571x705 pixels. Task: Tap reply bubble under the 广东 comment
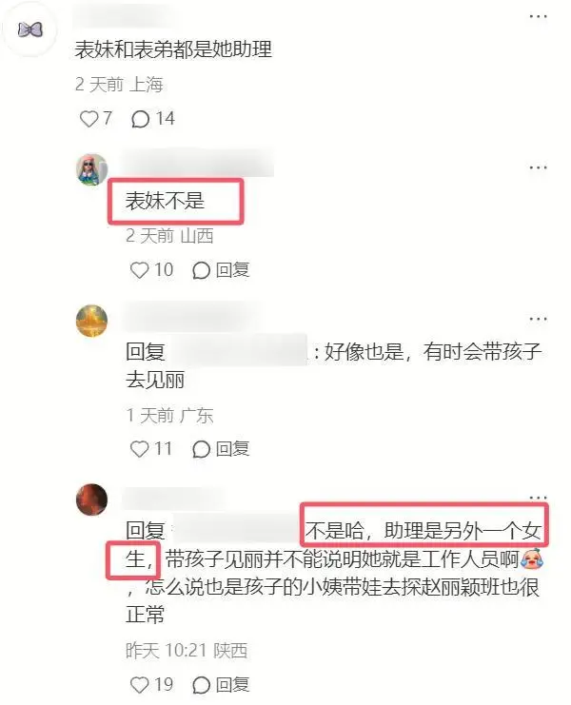(201, 449)
